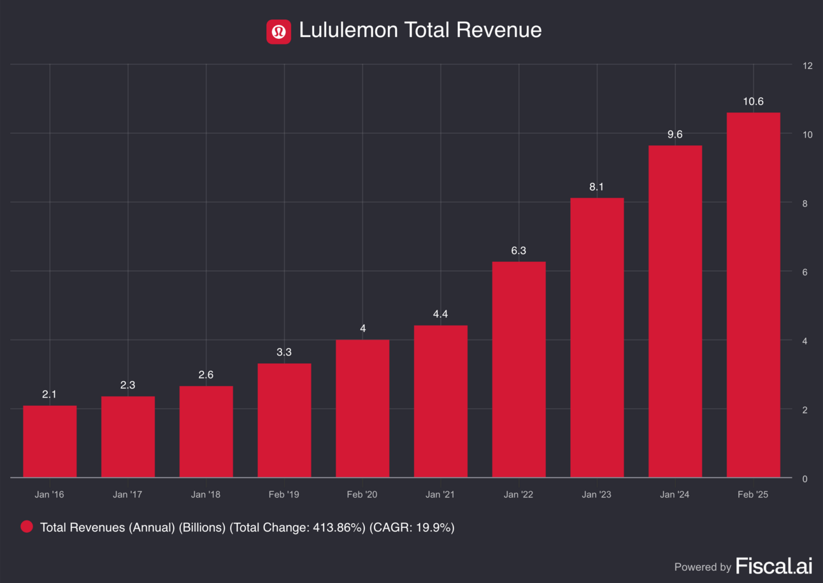This screenshot has width=823, height=583.
Task: Select the Jan '16 revenue bar
Action: click(x=50, y=442)
